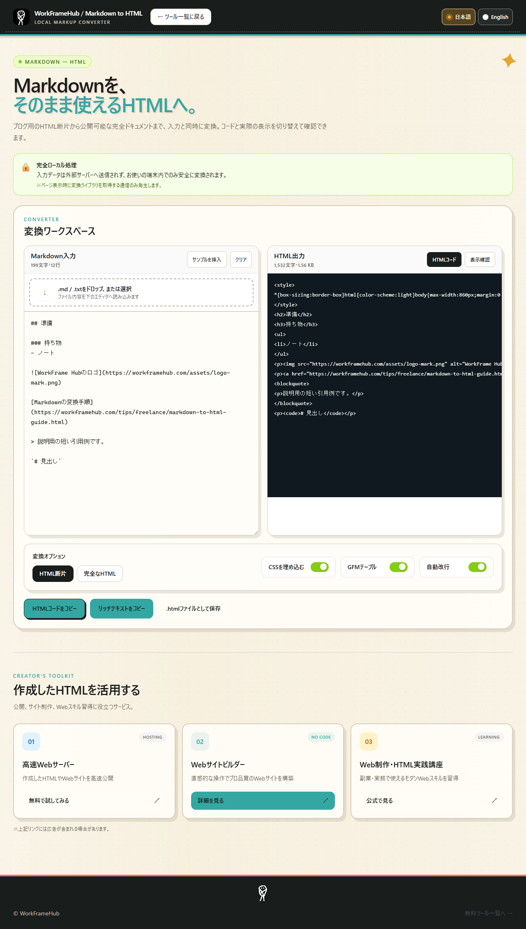Open 無料で試してみる hosting link
The height and width of the screenshot is (929, 526).
pos(94,800)
